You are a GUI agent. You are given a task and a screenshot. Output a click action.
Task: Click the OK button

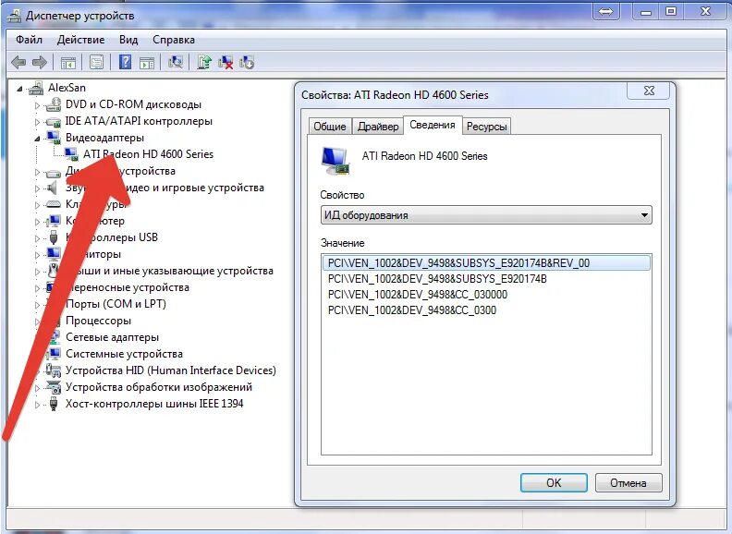click(554, 482)
